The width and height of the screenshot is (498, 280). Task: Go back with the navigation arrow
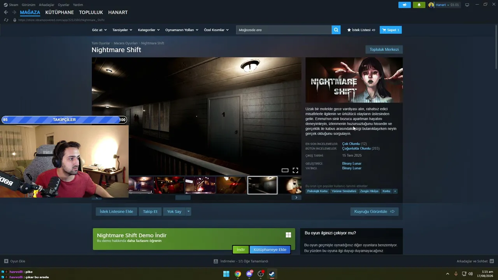[6, 12]
